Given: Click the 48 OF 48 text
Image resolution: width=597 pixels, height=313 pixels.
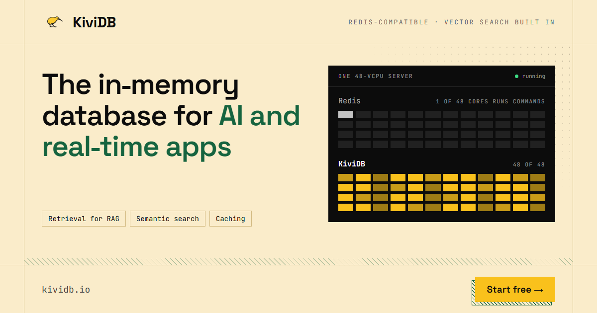Looking at the screenshot, I should click(529, 164).
